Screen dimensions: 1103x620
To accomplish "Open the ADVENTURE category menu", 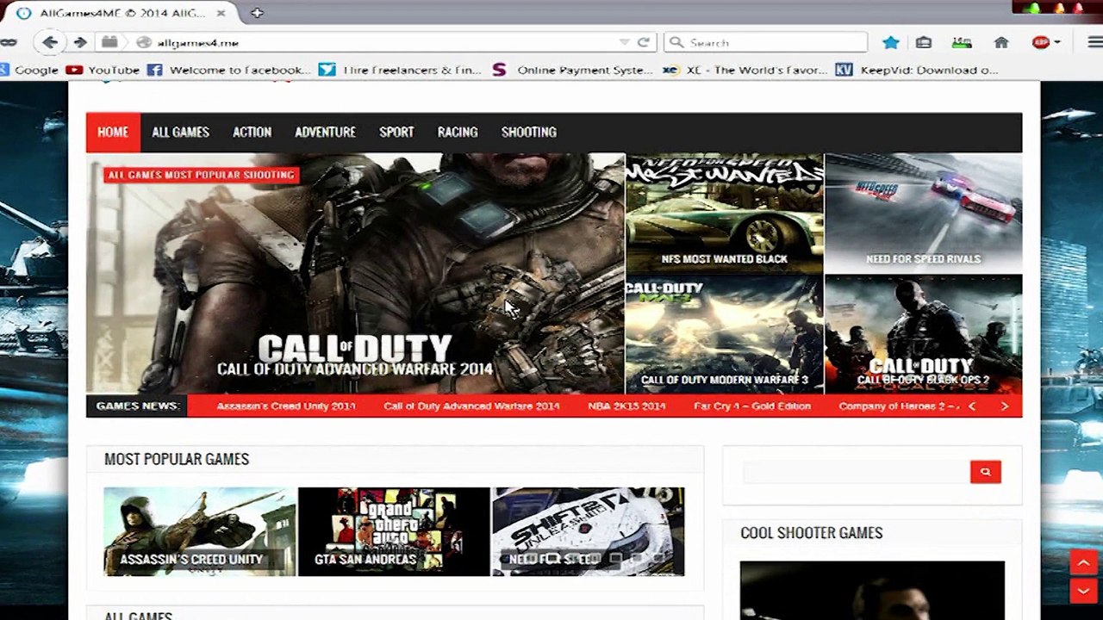I will [x=325, y=133].
